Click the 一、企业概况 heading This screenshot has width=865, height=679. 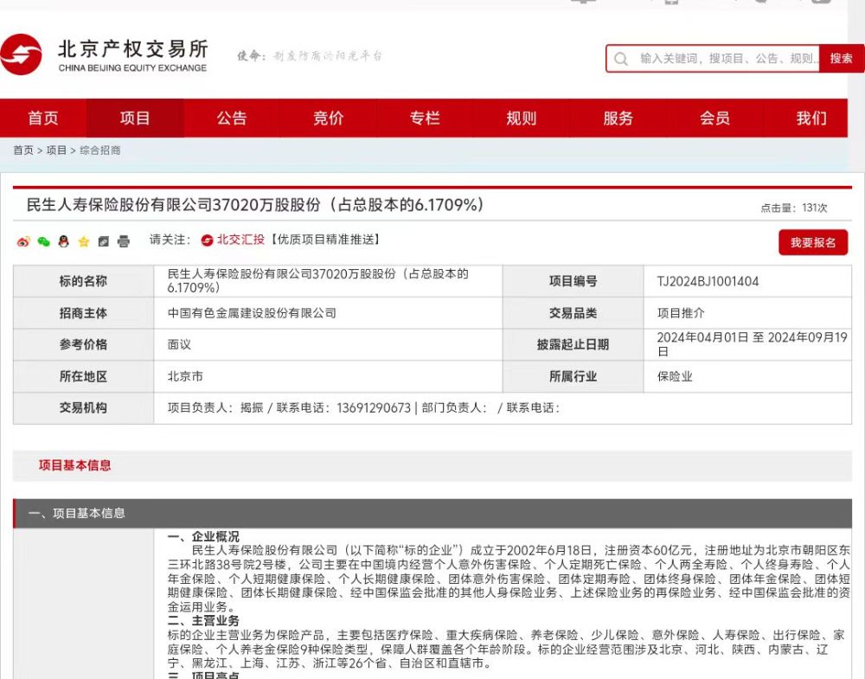(x=203, y=536)
